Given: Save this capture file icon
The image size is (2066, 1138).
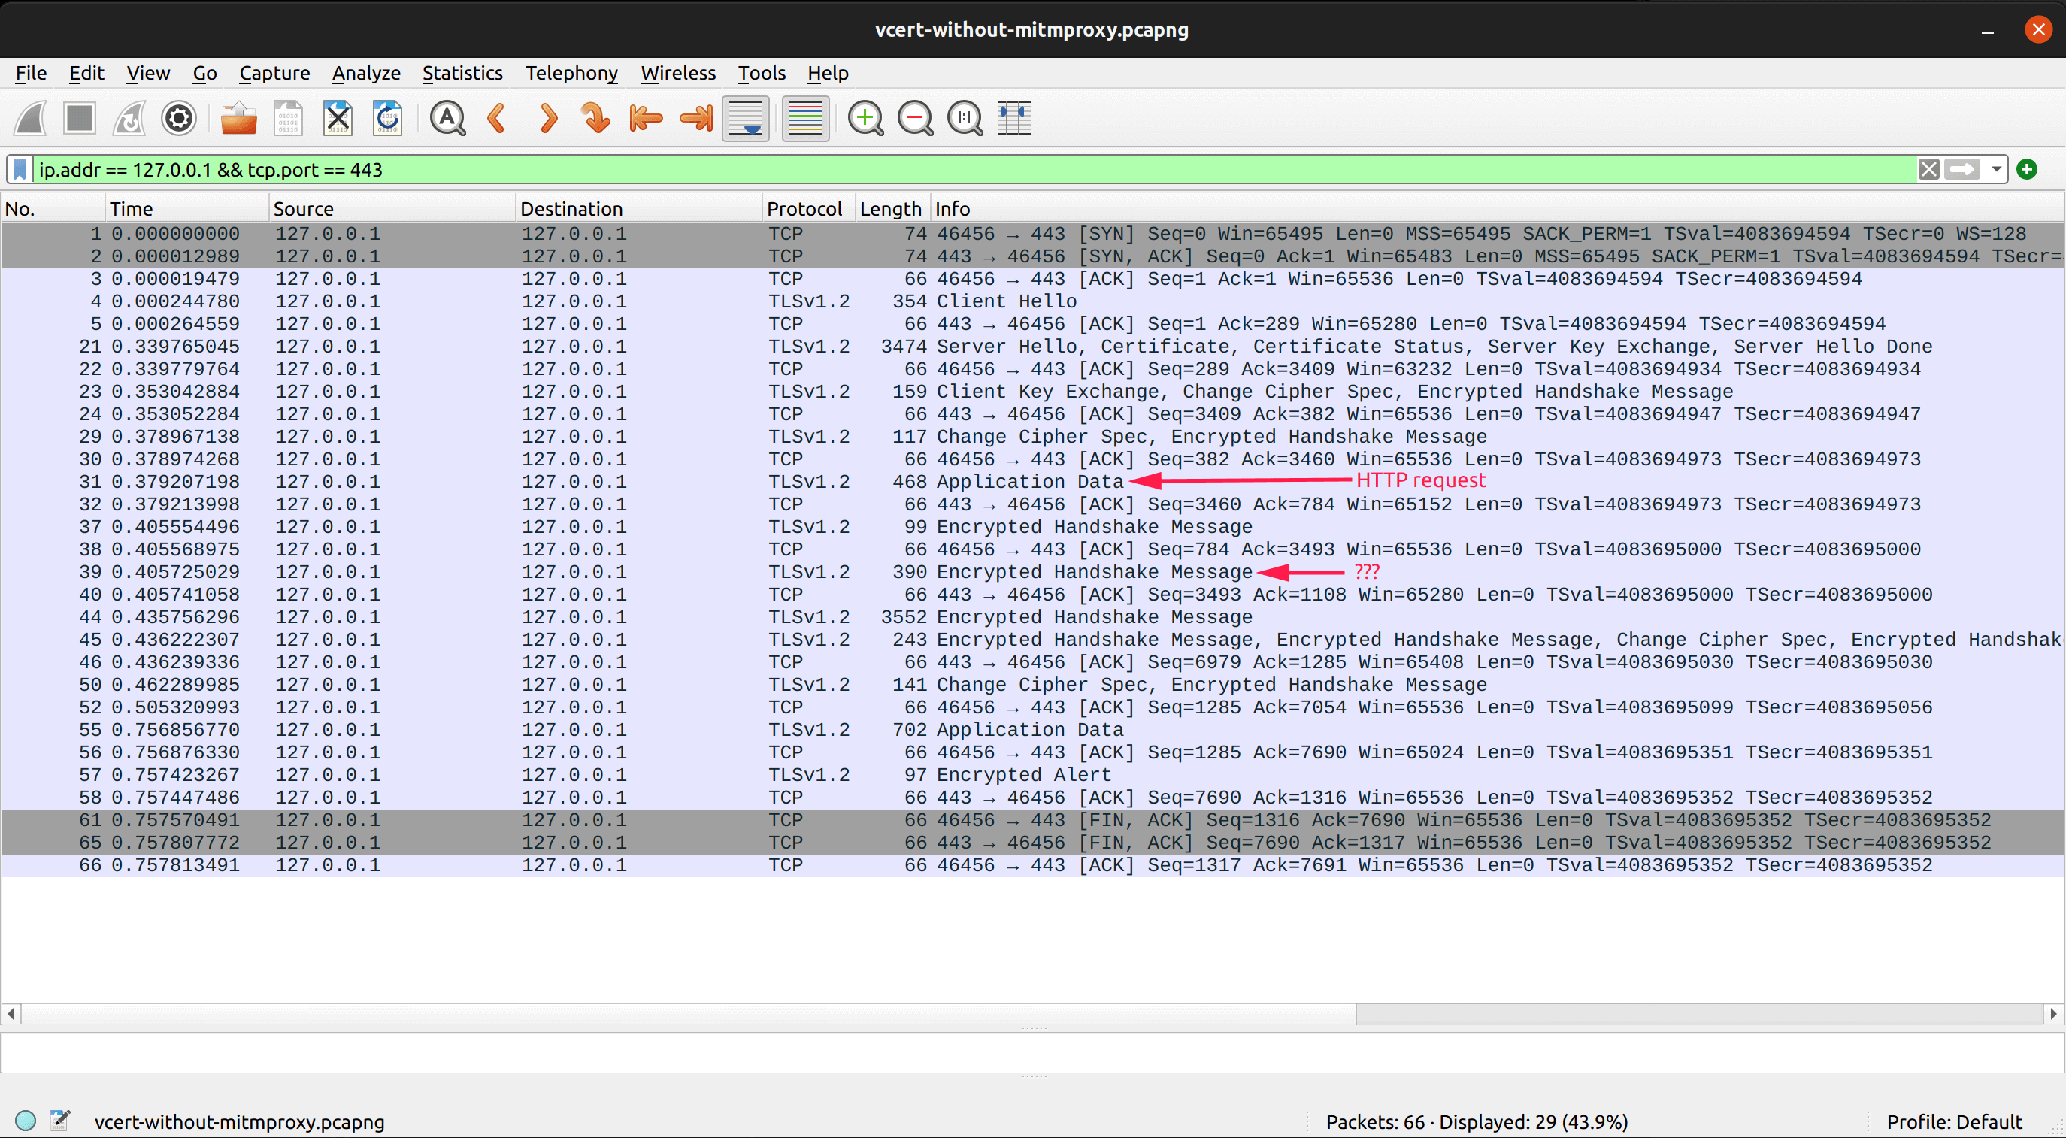Looking at the screenshot, I should tap(288, 119).
